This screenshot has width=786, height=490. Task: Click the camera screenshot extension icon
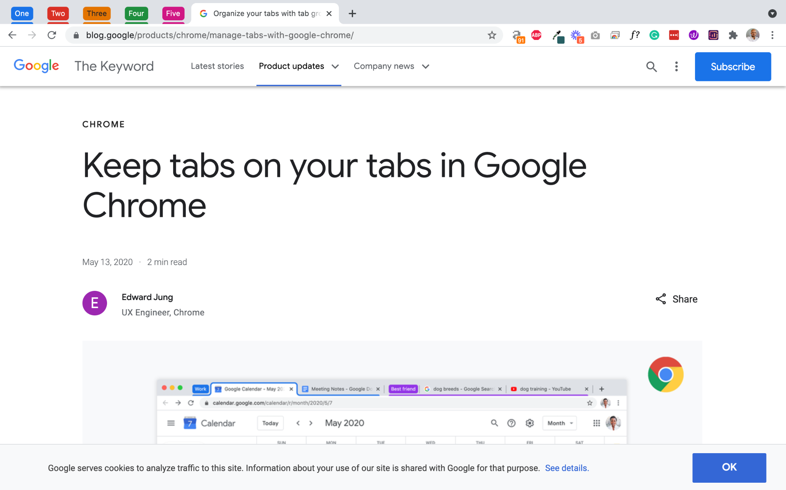595,35
